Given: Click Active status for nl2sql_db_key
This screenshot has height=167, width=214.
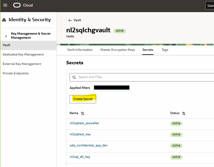Looking at the screenshot, I should pyautogui.click(x=176, y=157).
